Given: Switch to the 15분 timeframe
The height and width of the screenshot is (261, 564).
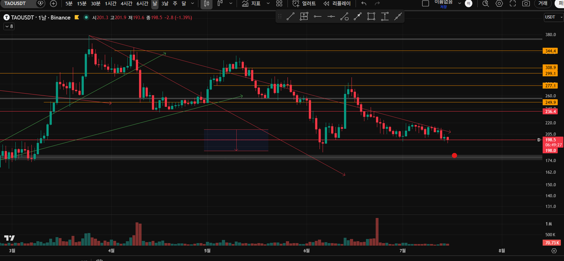Looking at the screenshot, I should pyautogui.click(x=81, y=3).
